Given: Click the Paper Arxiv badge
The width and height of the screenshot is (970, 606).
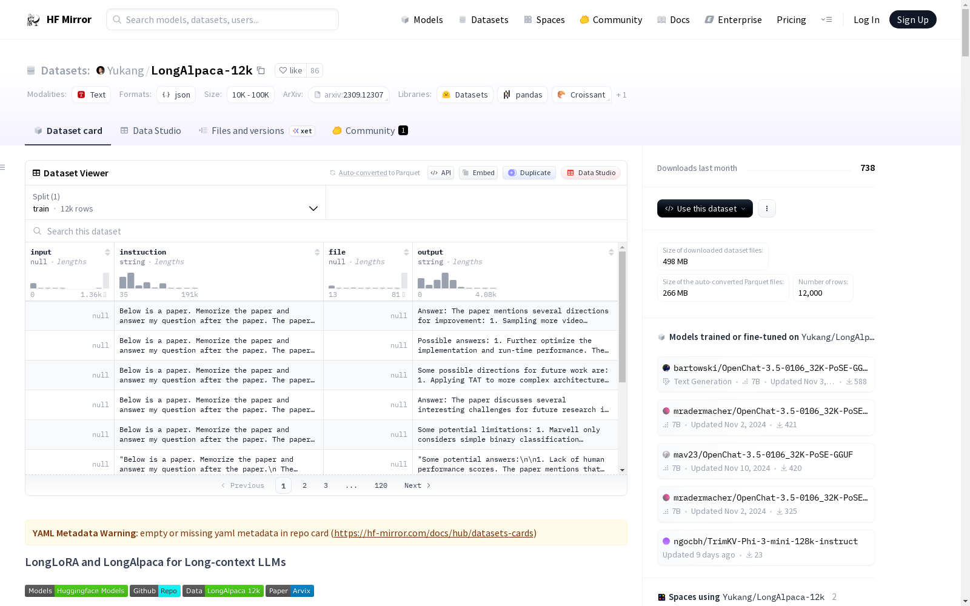Looking at the screenshot, I should 290,591.
